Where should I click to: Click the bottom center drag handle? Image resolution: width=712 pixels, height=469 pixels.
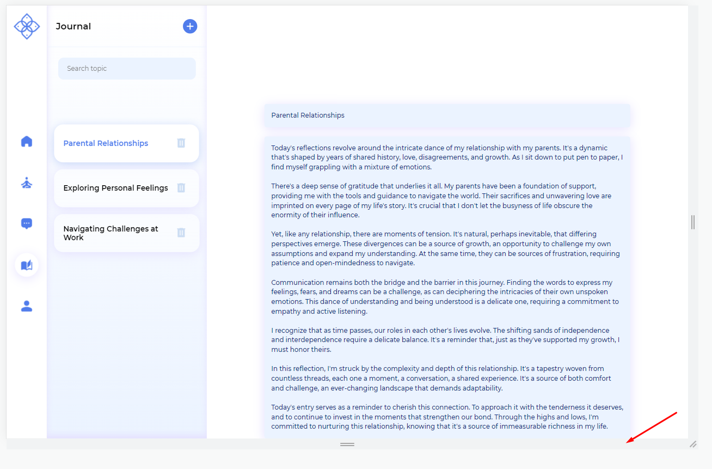click(347, 444)
